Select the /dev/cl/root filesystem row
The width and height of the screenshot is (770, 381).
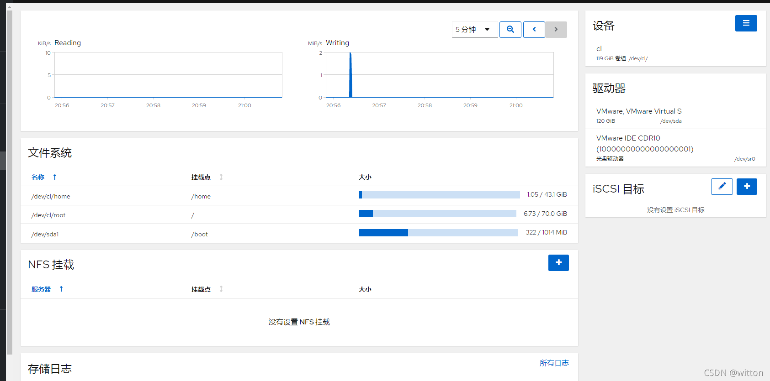(299, 214)
